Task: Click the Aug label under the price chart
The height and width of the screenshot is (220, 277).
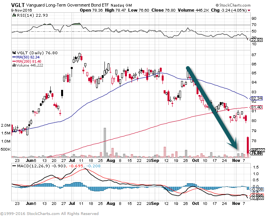Action: (x=111, y=161)
